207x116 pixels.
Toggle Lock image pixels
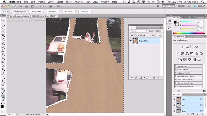(x=138, y=35)
